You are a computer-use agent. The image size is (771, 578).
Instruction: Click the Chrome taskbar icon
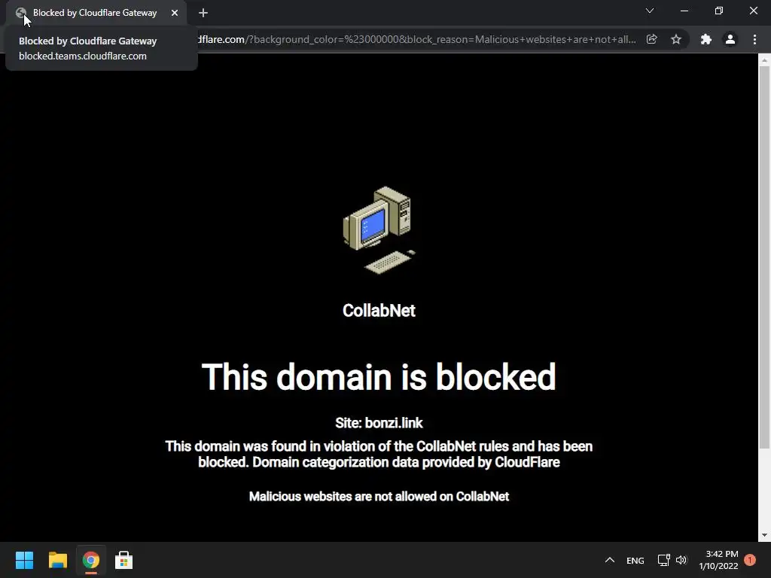(91, 560)
